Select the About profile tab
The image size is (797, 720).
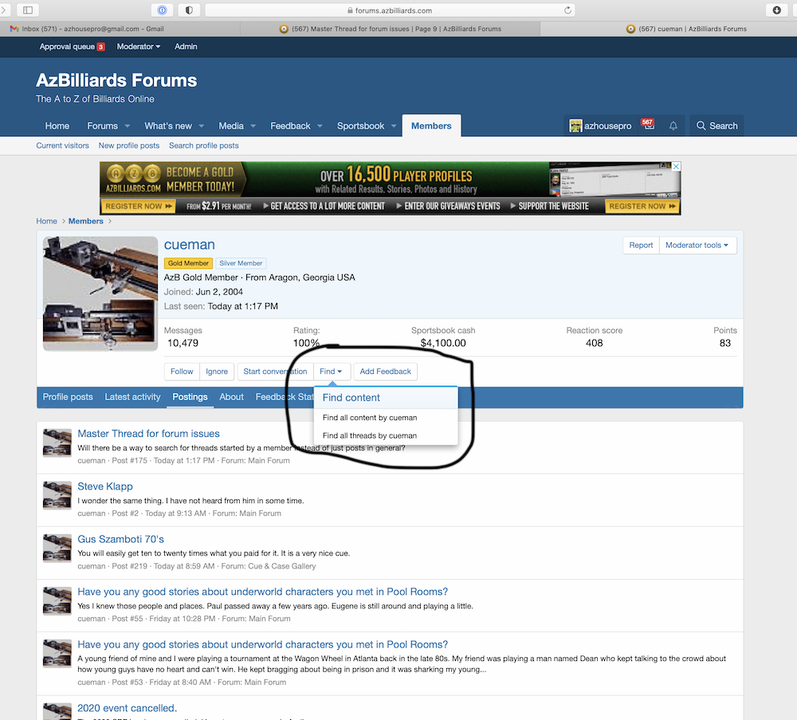[x=231, y=396]
